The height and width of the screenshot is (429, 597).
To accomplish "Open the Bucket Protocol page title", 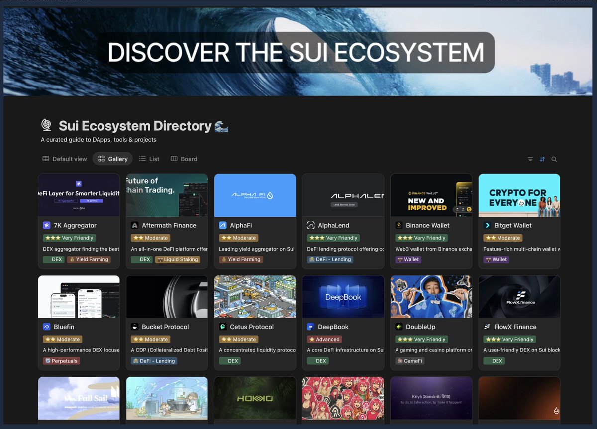I will click(165, 327).
